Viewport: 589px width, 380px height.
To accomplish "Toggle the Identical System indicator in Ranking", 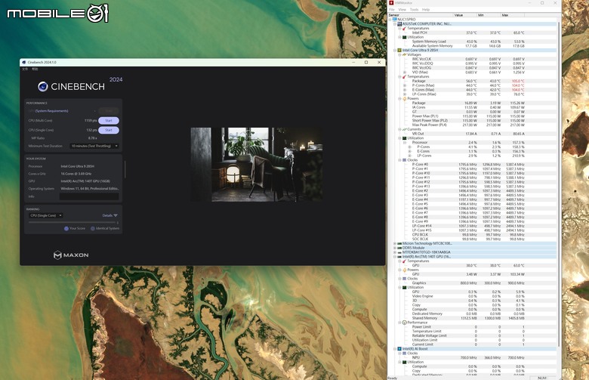I will [x=92, y=228].
